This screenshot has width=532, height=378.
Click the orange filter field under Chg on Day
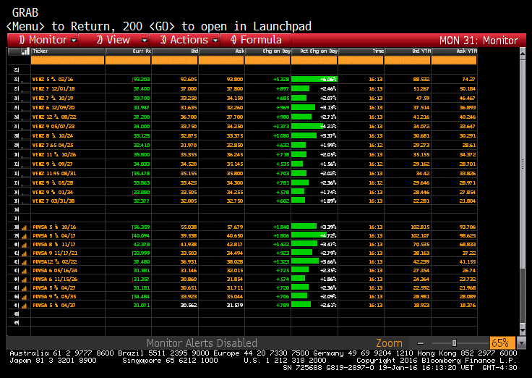(x=267, y=61)
